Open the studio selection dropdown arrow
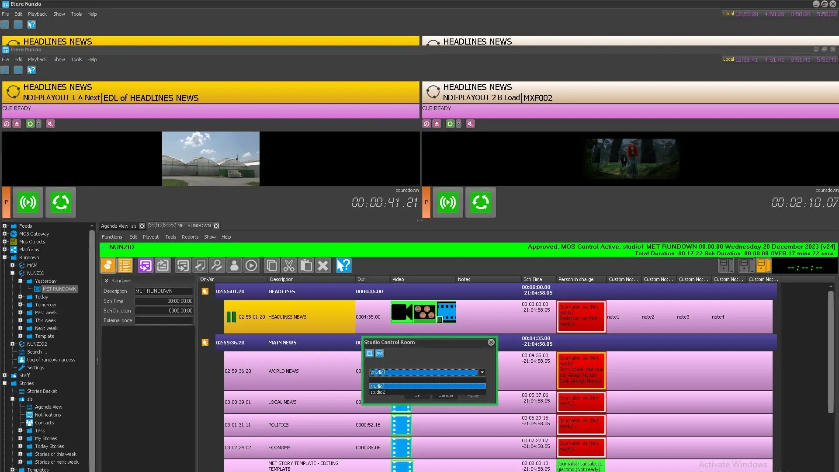 pos(482,372)
